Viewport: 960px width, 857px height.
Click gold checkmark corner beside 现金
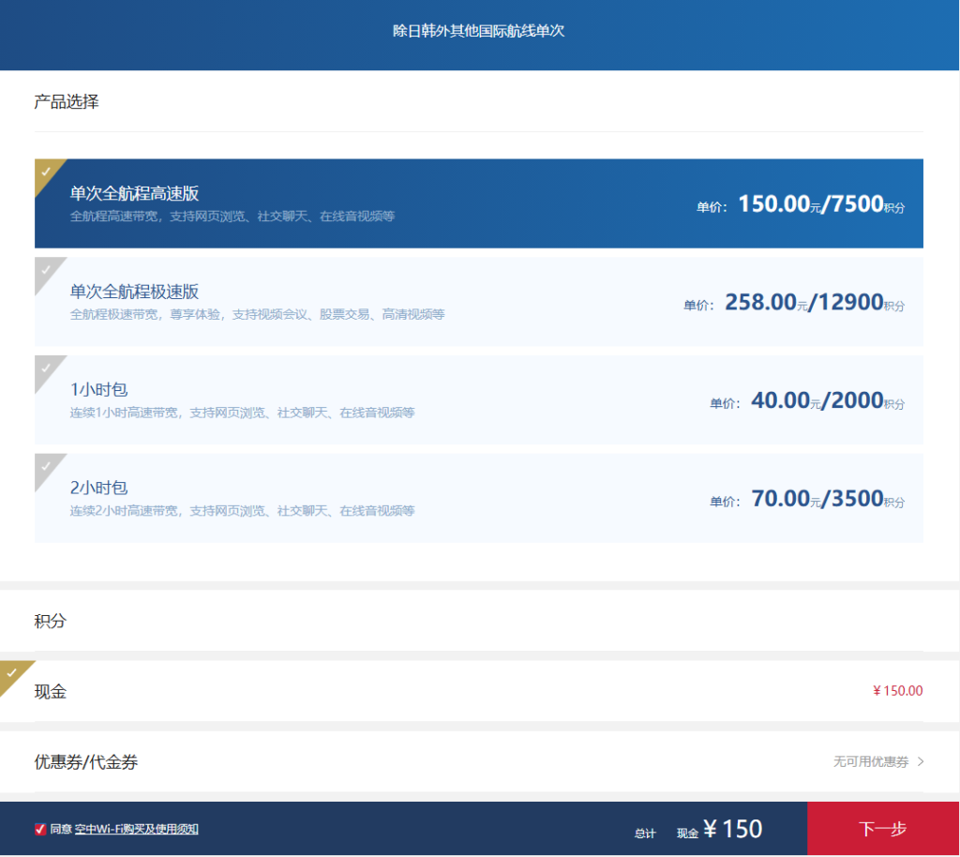(x=12, y=672)
